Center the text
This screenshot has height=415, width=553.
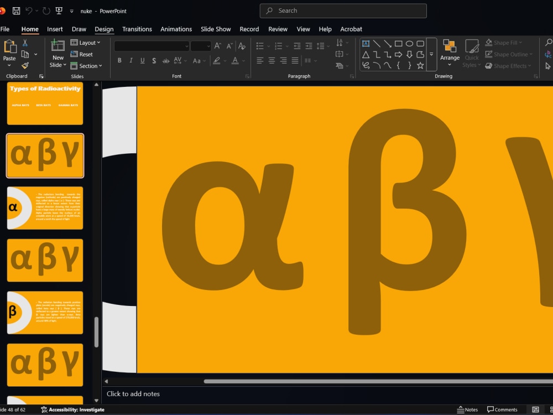point(272,61)
